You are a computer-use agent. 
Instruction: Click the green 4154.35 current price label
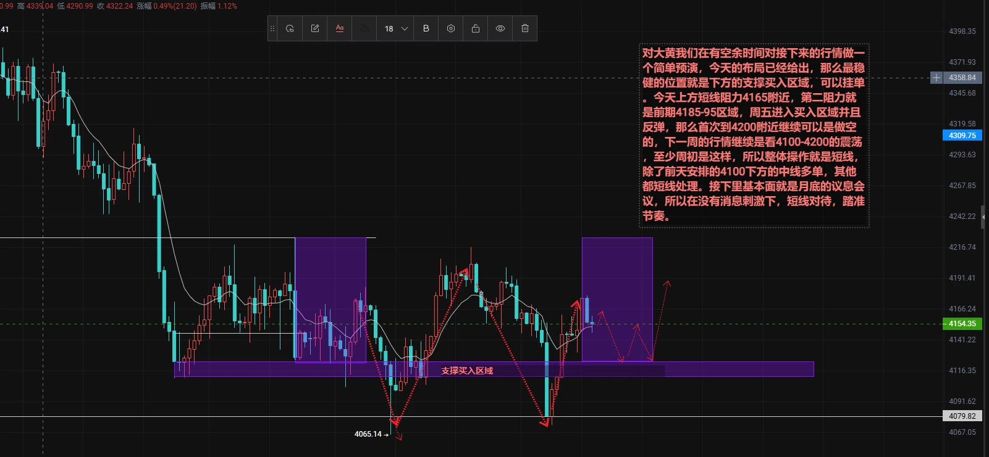(962, 324)
